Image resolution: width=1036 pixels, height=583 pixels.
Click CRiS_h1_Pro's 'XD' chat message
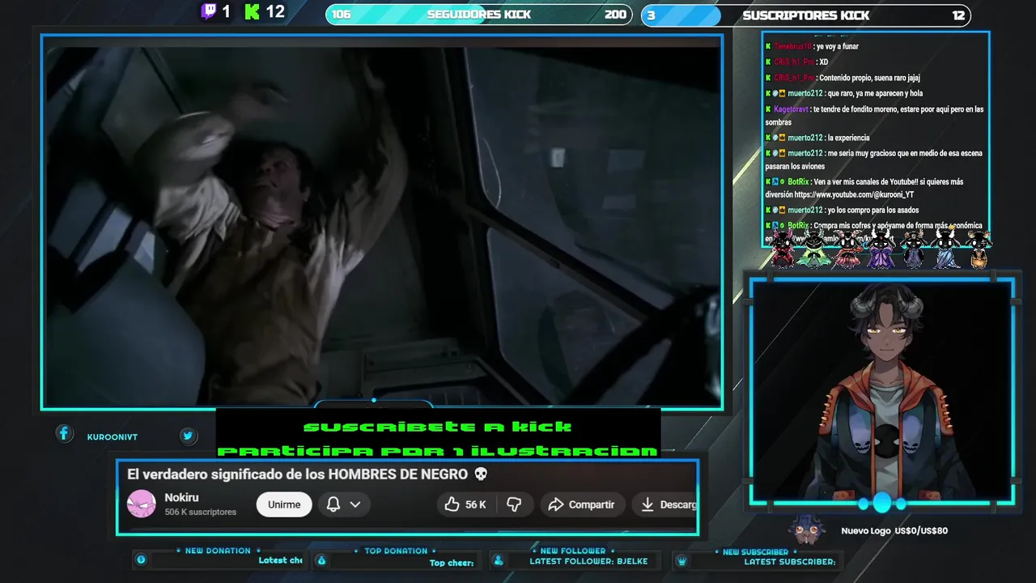[x=823, y=62]
